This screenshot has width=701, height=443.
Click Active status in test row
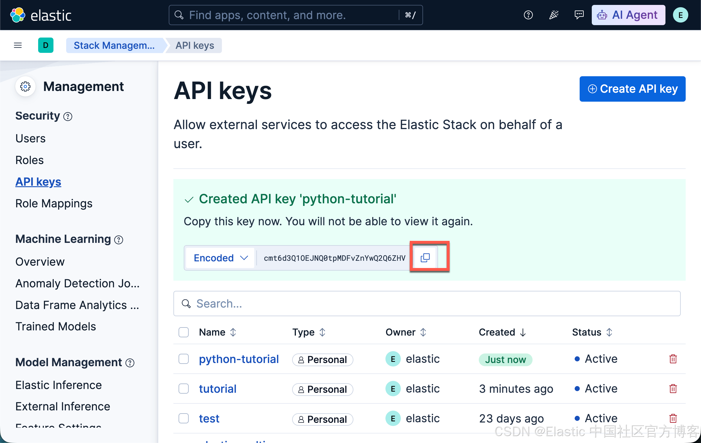point(596,418)
